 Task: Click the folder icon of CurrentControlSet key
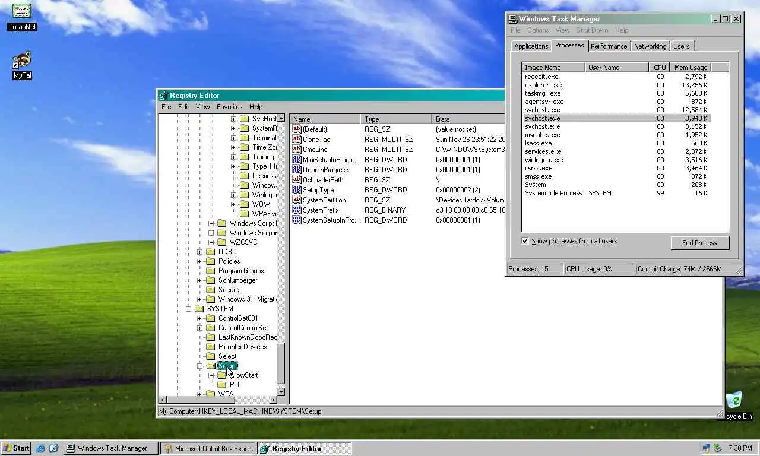click(x=210, y=328)
